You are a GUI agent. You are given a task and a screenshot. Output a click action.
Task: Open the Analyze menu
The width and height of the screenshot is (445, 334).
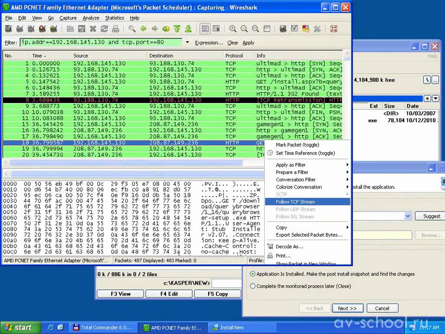pos(91,18)
